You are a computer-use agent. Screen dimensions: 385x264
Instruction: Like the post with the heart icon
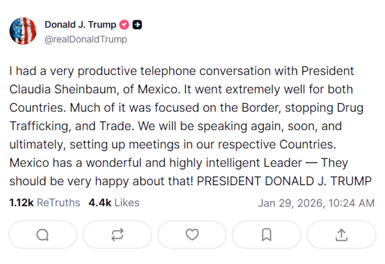pyautogui.click(x=192, y=234)
